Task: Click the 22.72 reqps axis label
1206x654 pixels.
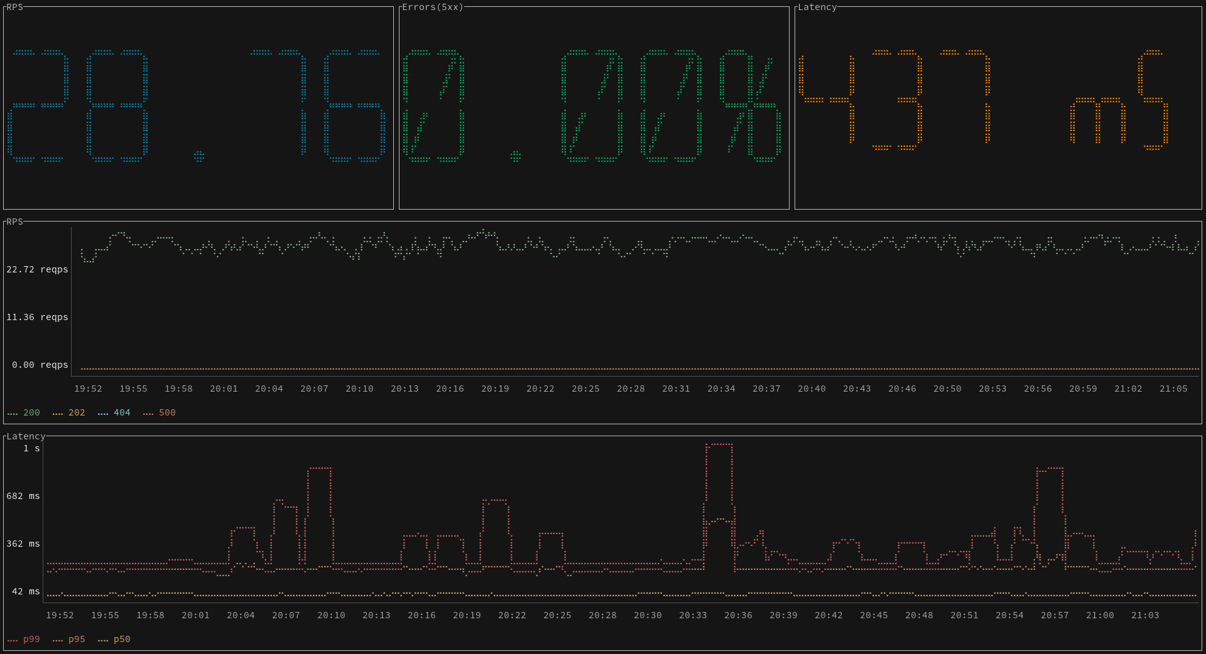Action: point(37,269)
